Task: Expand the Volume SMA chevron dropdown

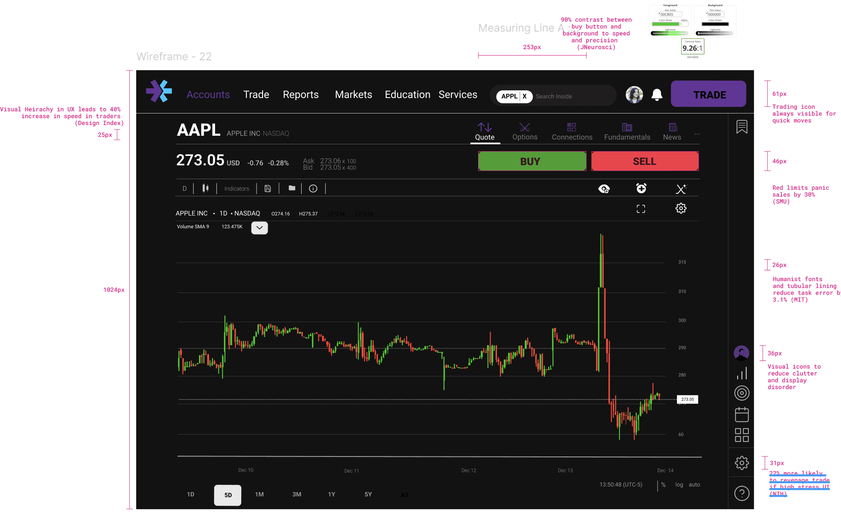Action: tap(259, 228)
